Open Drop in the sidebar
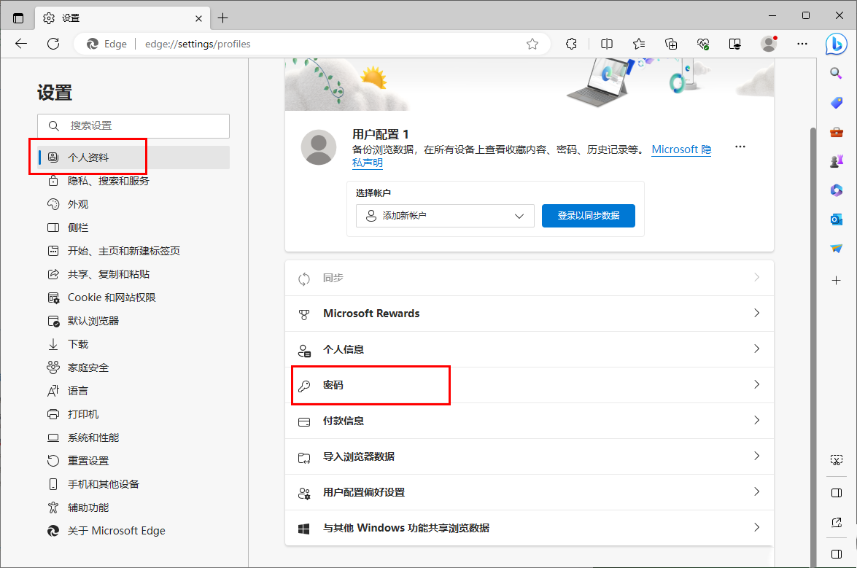857x568 pixels. coord(836,248)
